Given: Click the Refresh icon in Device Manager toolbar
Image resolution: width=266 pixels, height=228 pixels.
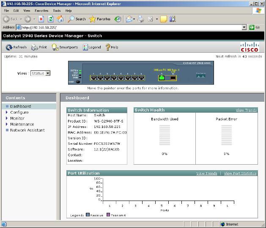Looking at the screenshot, I should click(8, 47).
